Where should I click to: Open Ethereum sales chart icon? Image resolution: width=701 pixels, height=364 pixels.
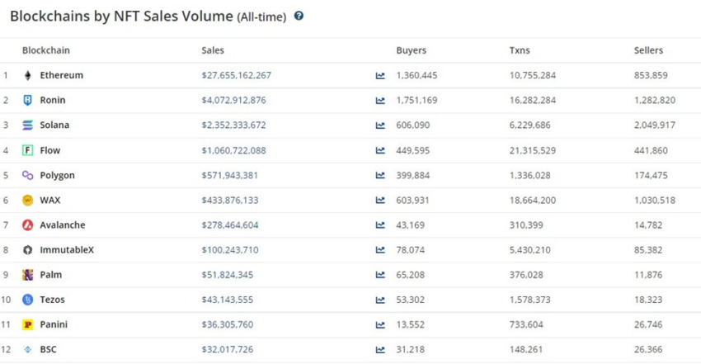[380, 76]
